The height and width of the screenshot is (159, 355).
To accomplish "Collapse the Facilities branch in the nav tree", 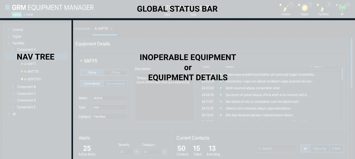I will (x=8, y=43).
